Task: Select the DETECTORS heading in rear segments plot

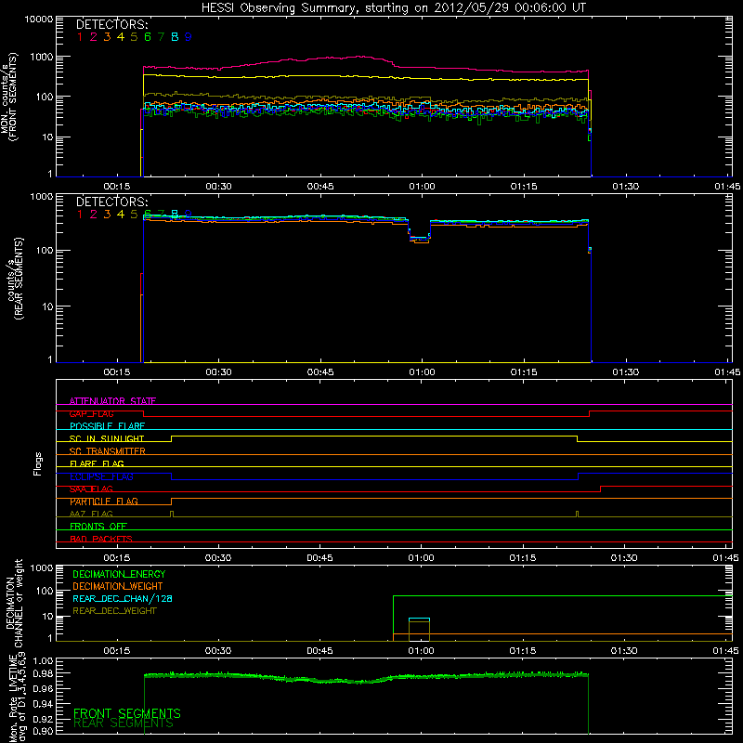Action: (111, 202)
